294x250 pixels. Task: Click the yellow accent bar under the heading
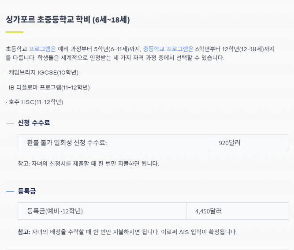tap(15, 32)
